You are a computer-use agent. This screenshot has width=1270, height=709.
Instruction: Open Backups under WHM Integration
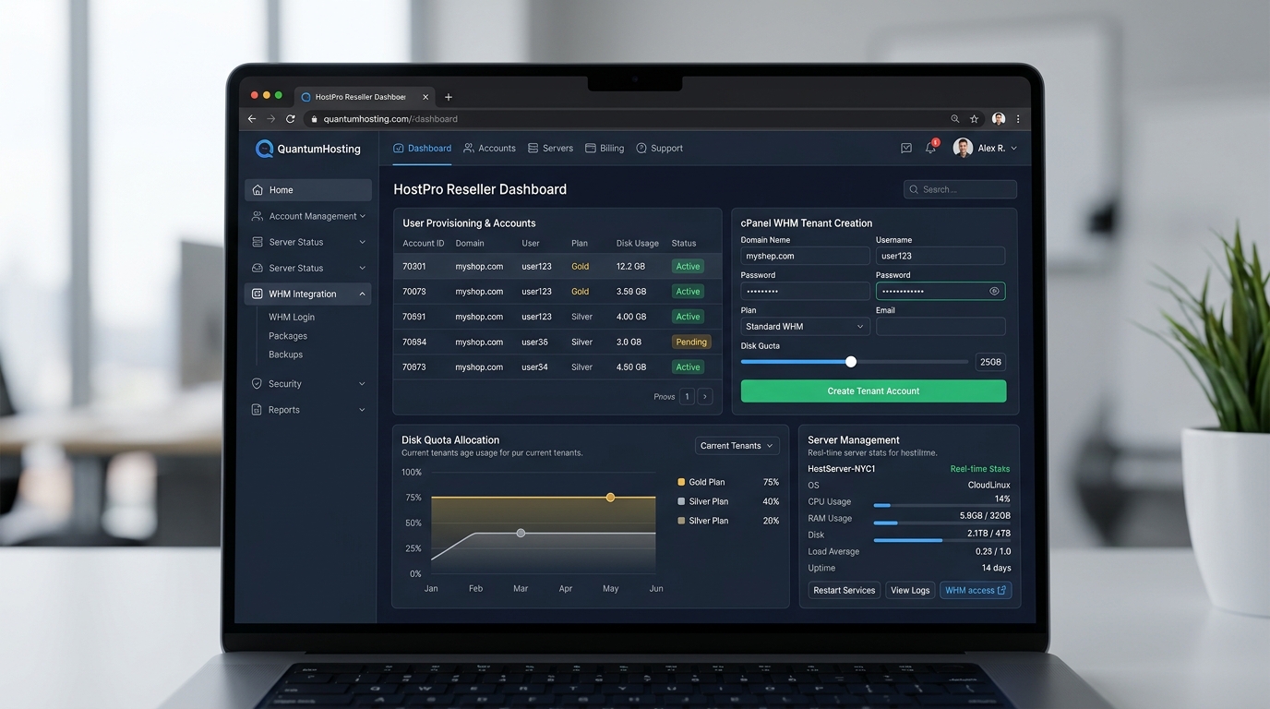click(x=285, y=354)
